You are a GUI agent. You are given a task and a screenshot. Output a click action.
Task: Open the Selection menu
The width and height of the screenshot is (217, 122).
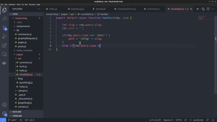point(12,4)
